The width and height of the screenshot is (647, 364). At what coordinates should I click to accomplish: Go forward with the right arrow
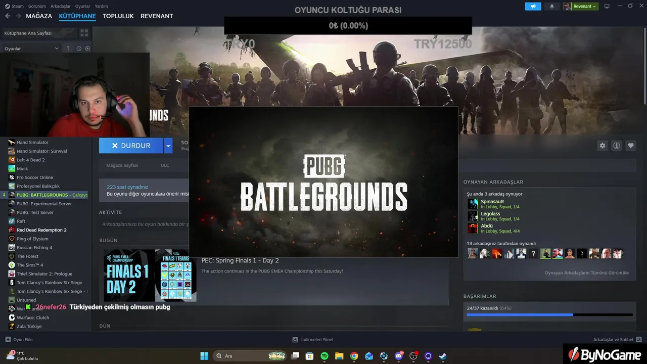[x=18, y=16]
